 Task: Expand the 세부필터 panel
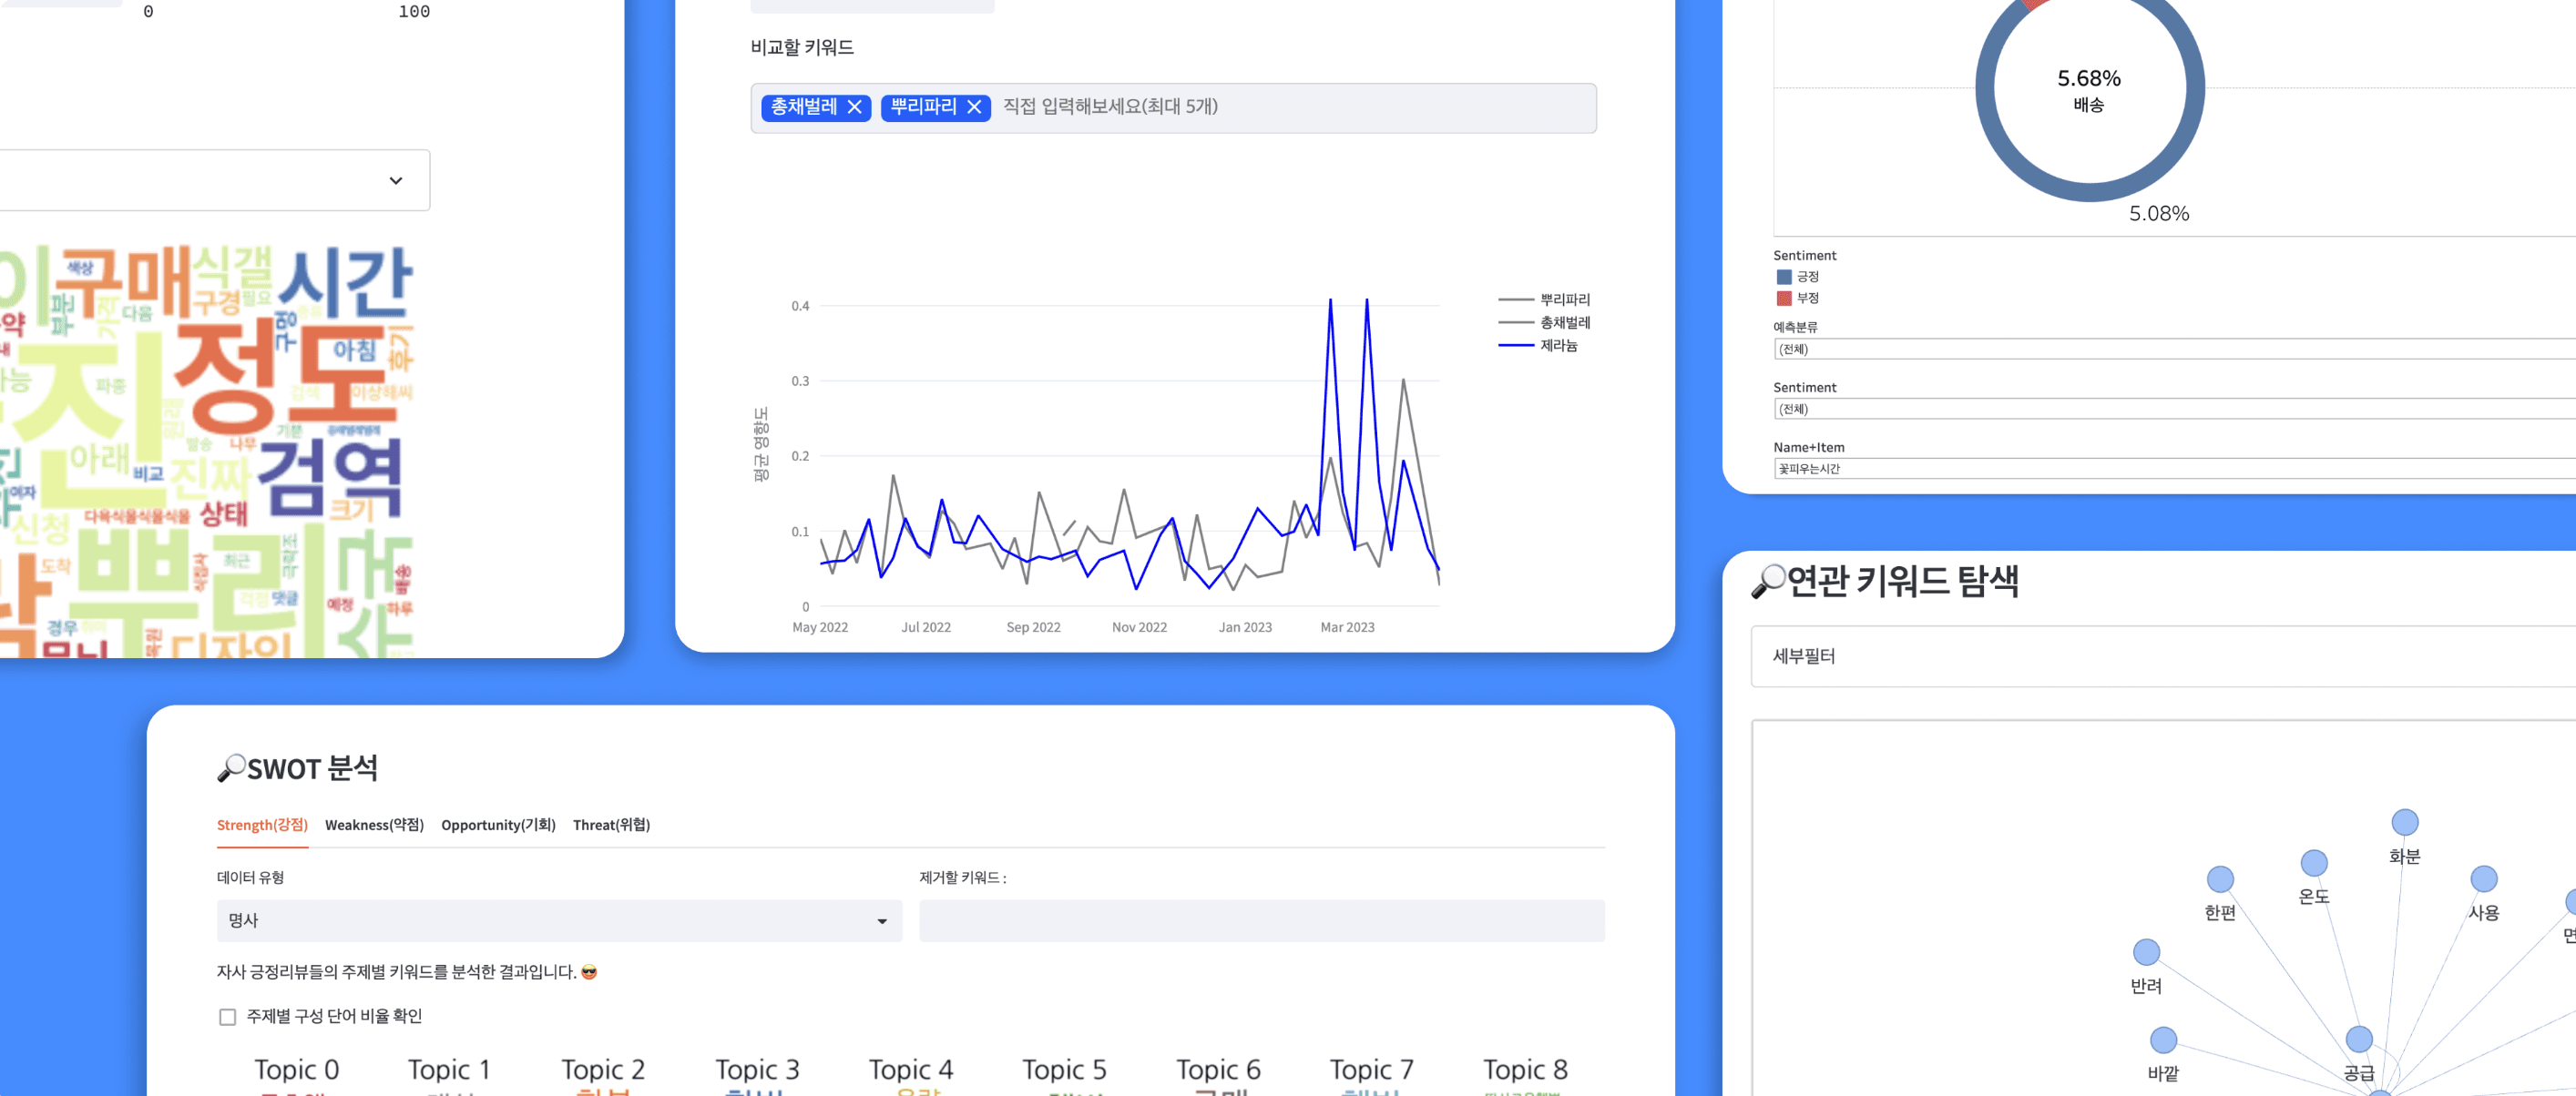(2163, 656)
